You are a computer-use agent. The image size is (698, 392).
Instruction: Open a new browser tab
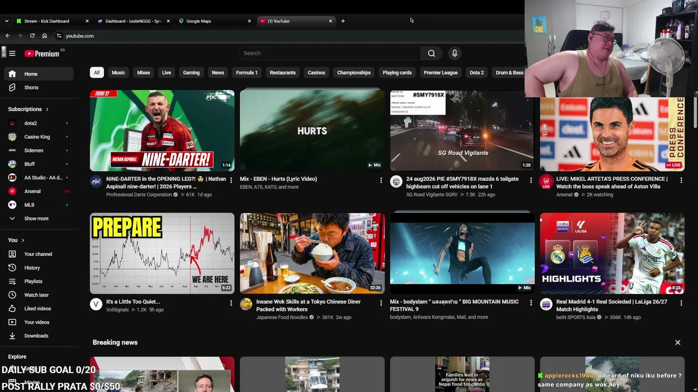343,21
